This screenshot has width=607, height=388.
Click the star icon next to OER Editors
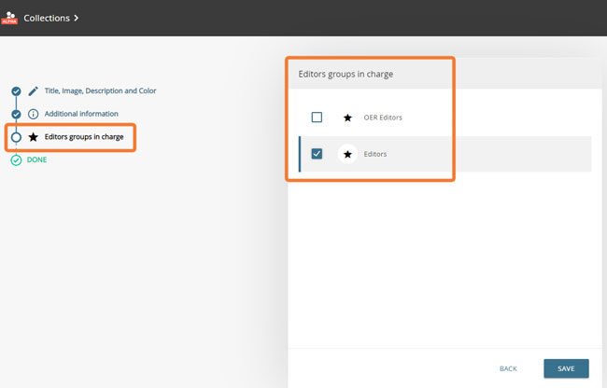pos(347,118)
